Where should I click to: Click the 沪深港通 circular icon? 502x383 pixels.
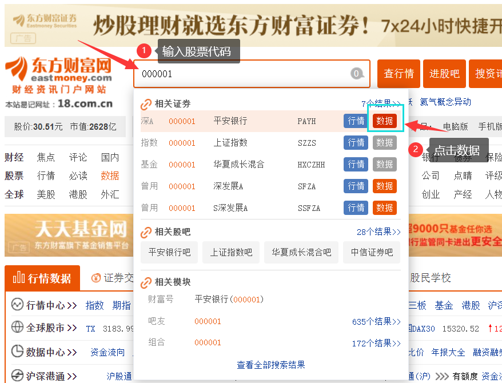point(17,376)
